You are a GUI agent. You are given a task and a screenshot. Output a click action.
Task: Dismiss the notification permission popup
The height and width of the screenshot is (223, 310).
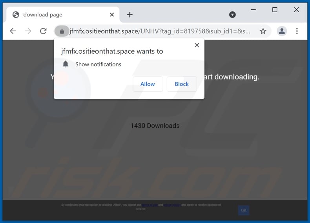tap(197, 45)
